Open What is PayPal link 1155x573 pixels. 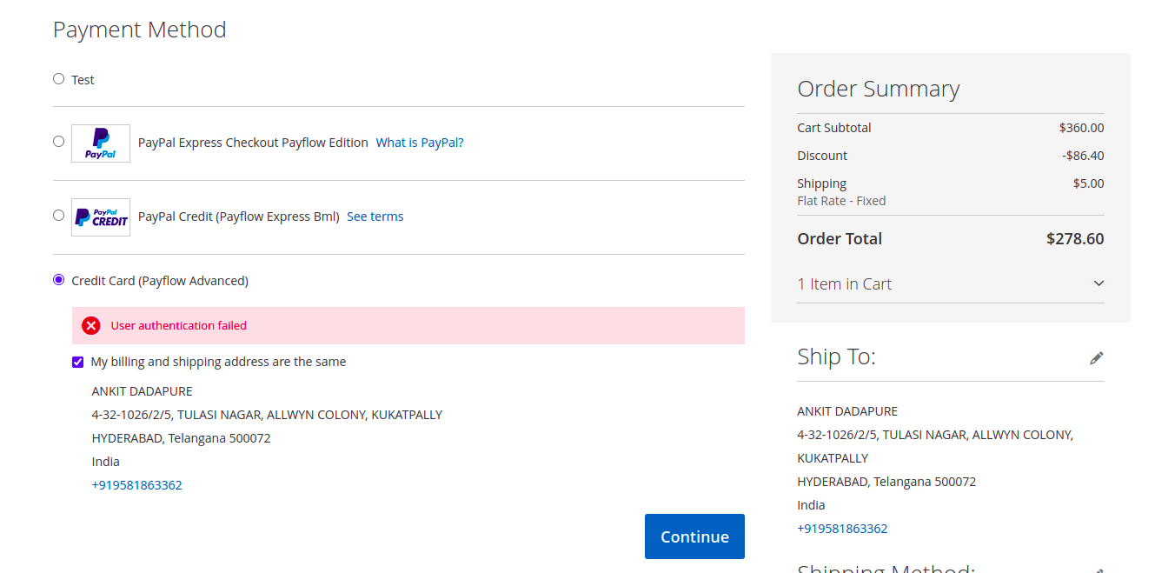(420, 142)
